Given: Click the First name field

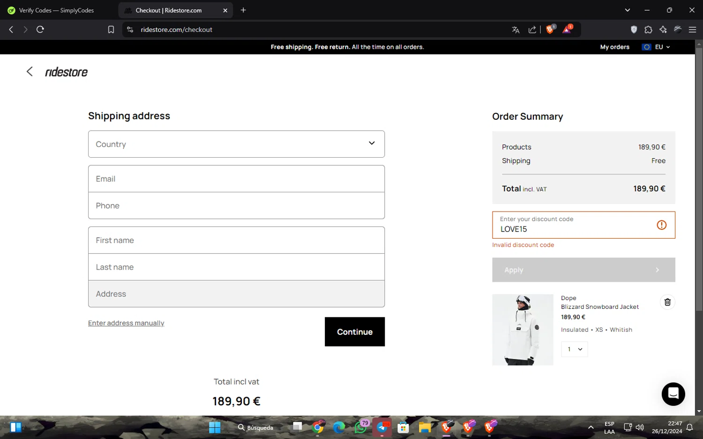Looking at the screenshot, I should 236,240.
